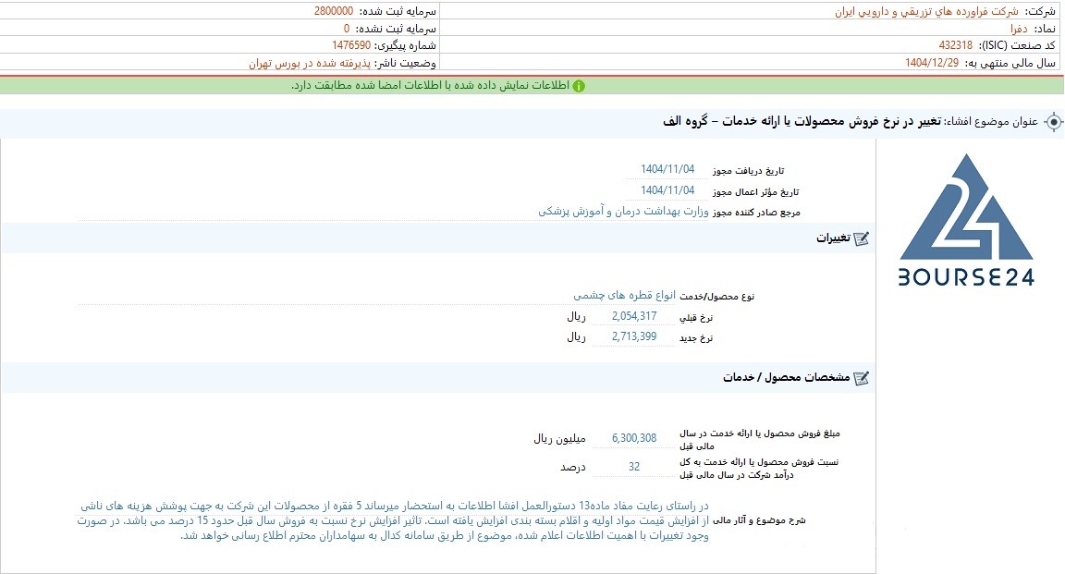Select the product type انواع قطره های چشمی
Image resolution: width=1065 pixels, height=574 pixels.
point(624,296)
